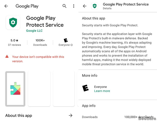The image size is (157, 121).
Task: Open search with the magnifier icon
Action: point(64,6)
